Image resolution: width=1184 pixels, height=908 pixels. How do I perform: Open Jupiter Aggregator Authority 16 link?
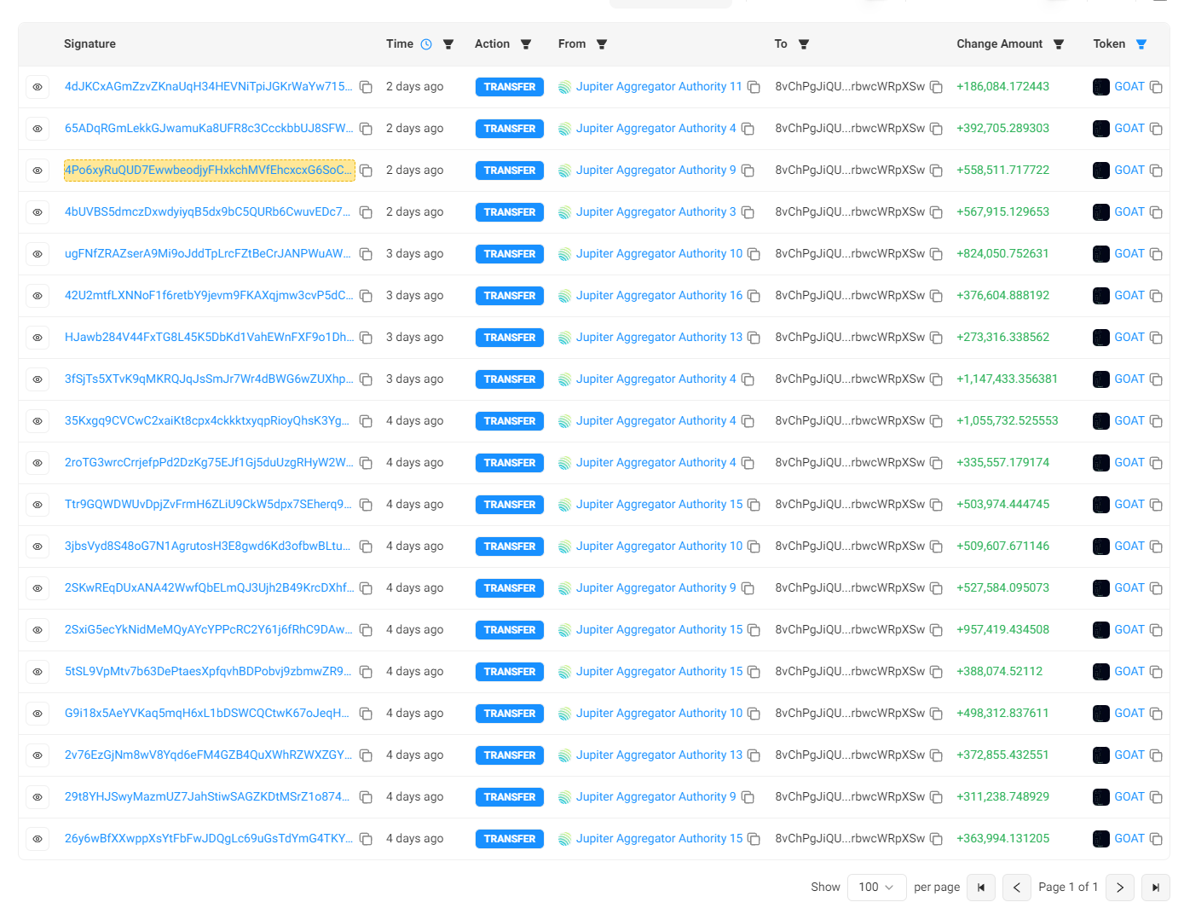[x=659, y=296]
